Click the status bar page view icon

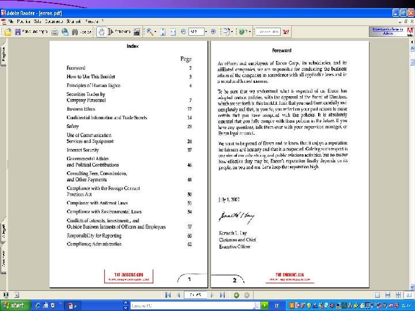tap(16, 295)
